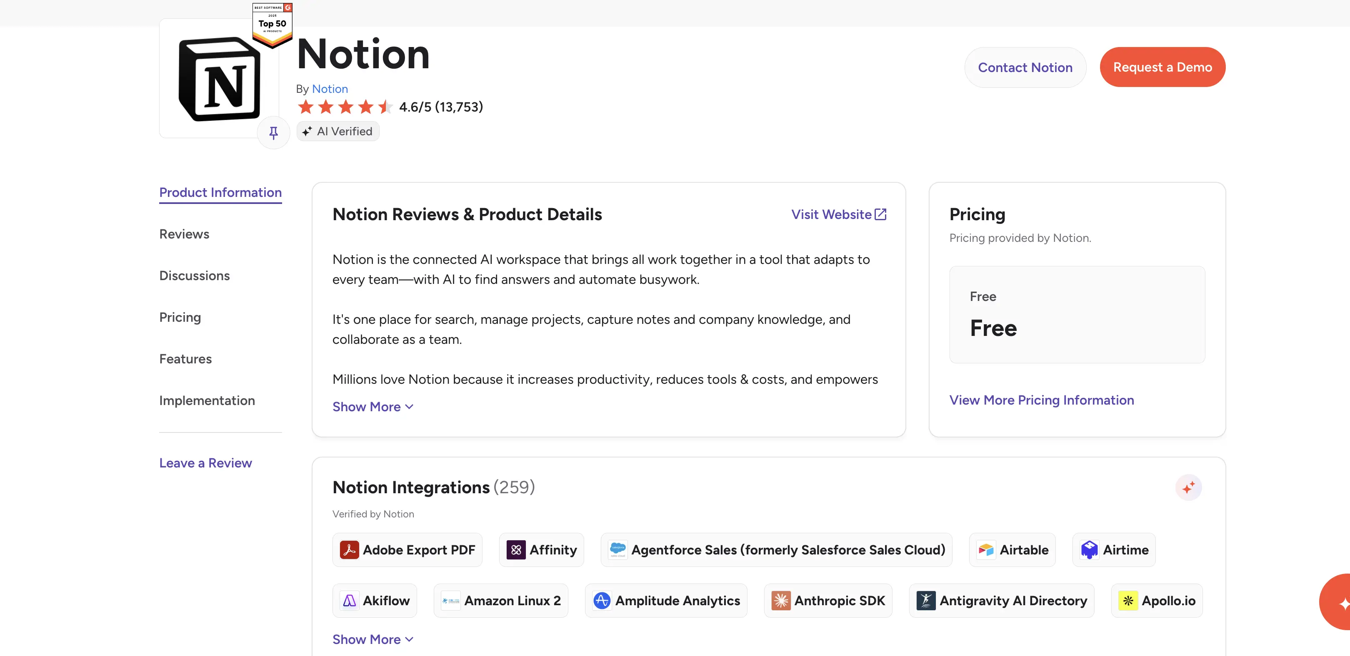1350x656 pixels.
Task: Select the Free pricing plan card
Action: tap(1077, 315)
